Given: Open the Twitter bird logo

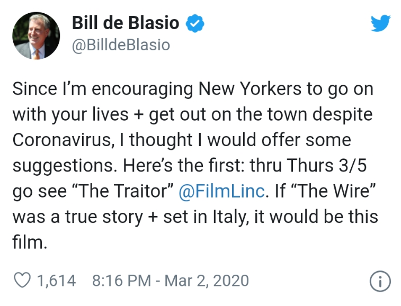Looking at the screenshot, I should (380, 23).
